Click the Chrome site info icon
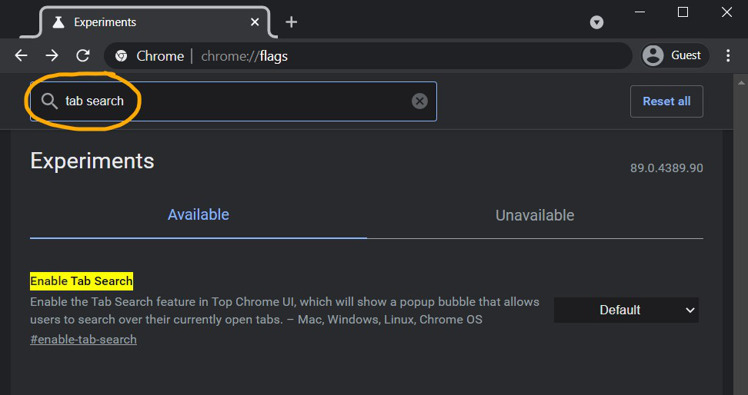The height and width of the screenshot is (395, 748). tap(121, 55)
